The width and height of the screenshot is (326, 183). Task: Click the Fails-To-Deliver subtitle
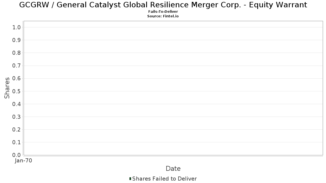point(163,12)
